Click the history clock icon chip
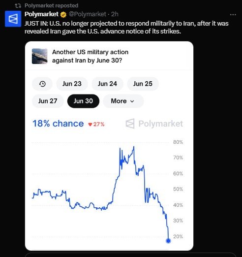The image size is (242, 257). (x=42, y=84)
